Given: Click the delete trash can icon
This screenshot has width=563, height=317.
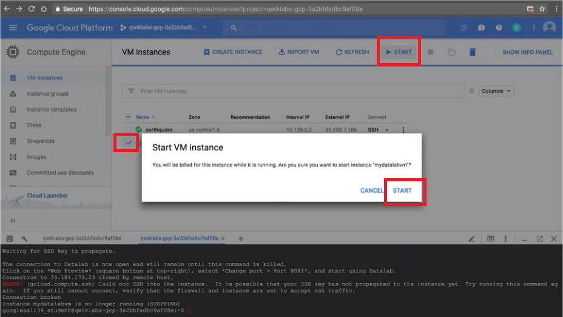Looking at the screenshot, I should pyautogui.click(x=473, y=52).
